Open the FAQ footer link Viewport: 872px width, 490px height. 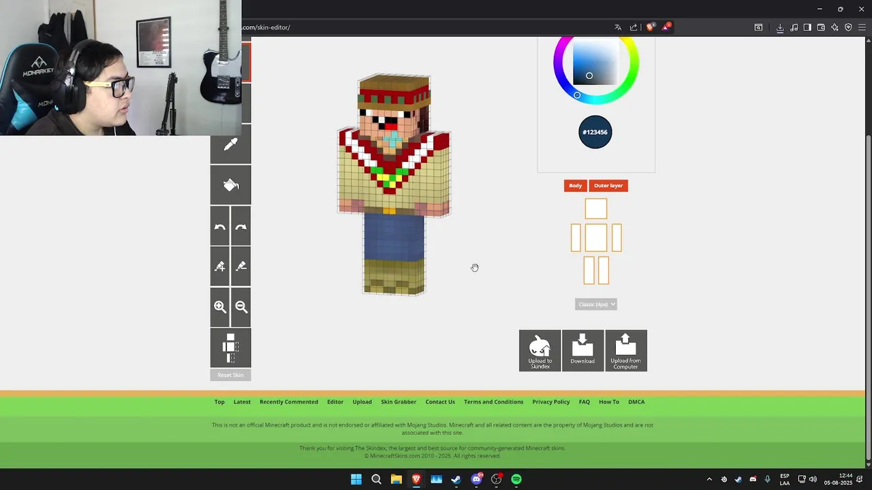tap(585, 402)
